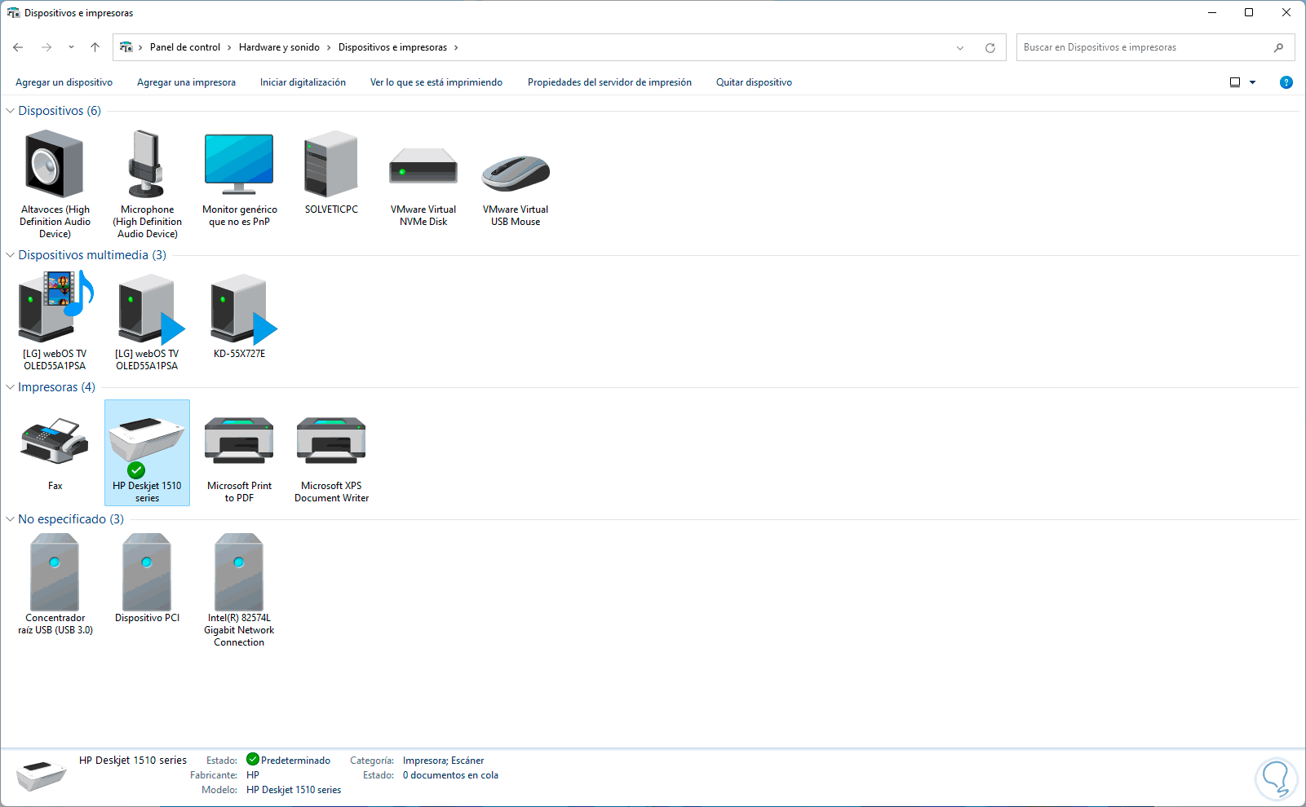Expand the chevron after Hardware y sonido
This screenshot has height=807, width=1306.
(329, 47)
